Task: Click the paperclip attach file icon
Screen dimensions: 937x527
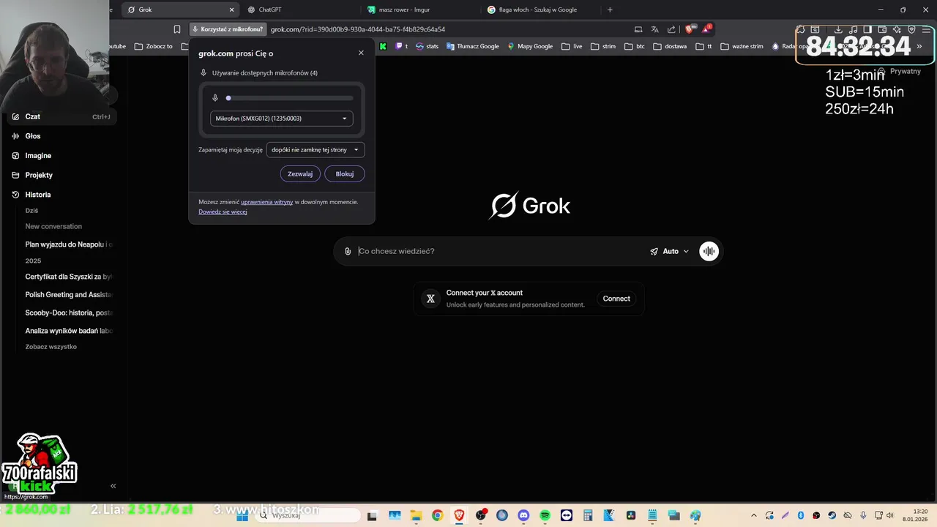Action: [x=348, y=251]
